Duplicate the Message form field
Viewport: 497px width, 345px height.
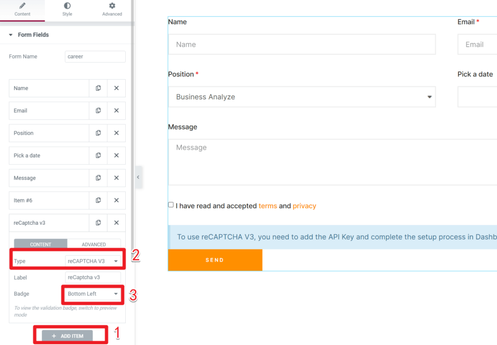[98, 178]
